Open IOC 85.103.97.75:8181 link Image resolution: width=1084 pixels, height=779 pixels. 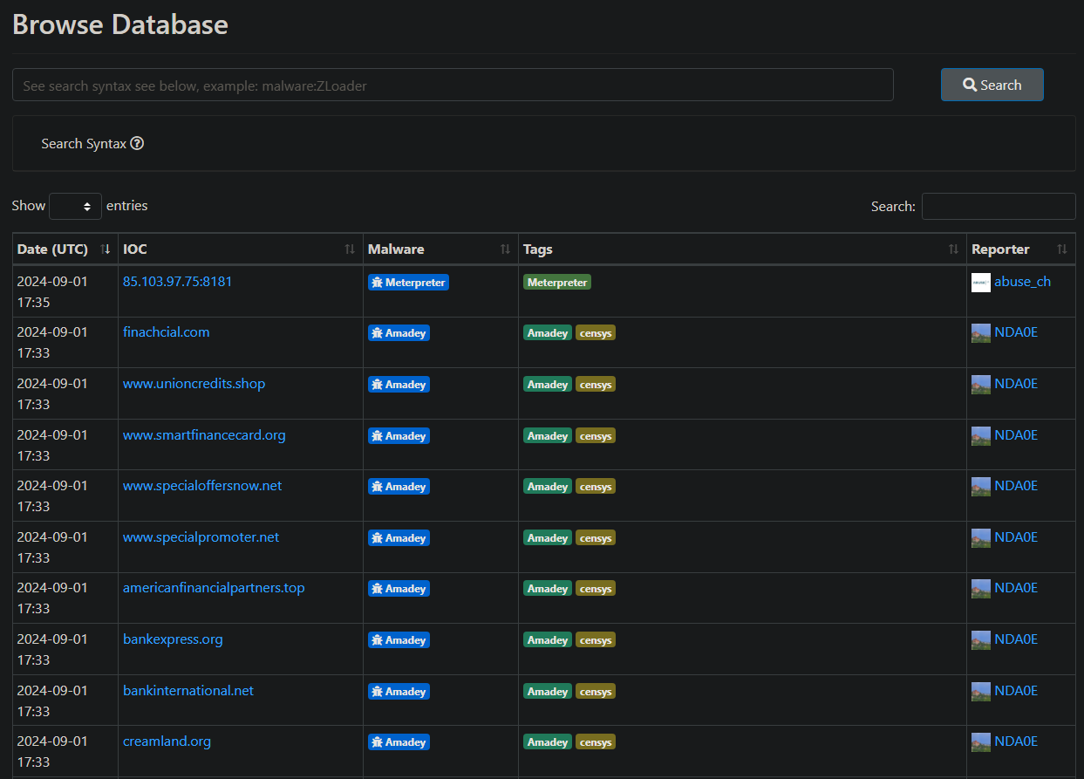tap(177, 282)
